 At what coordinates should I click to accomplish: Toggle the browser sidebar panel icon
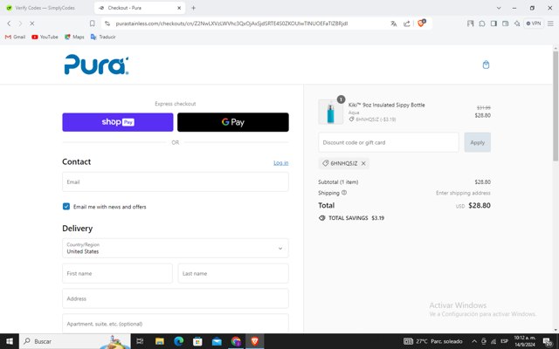point(493,24)
